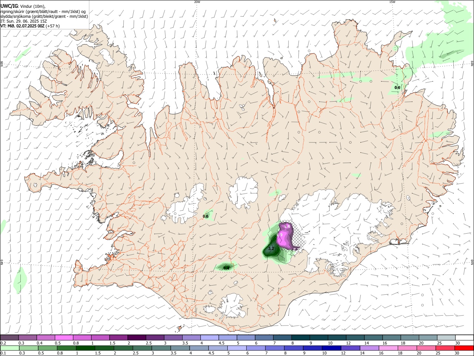The width and height of the screenshot is (474, 356).
Task: Select the lower legend green swatch at 0.5
Action: click(48, 348)
